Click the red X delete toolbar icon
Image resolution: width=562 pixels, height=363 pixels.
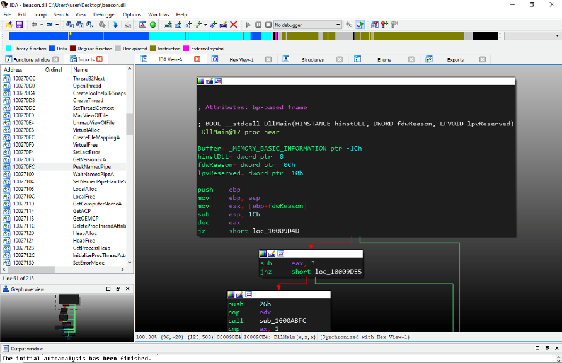233,25
